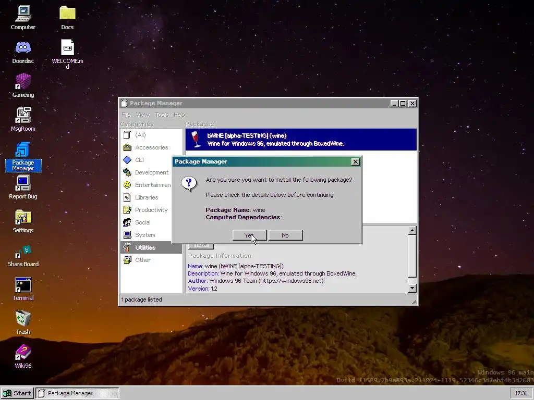Viewport: 534px width, 400px height.
Task: Open the Trash desktop icon
Action: 23,322
